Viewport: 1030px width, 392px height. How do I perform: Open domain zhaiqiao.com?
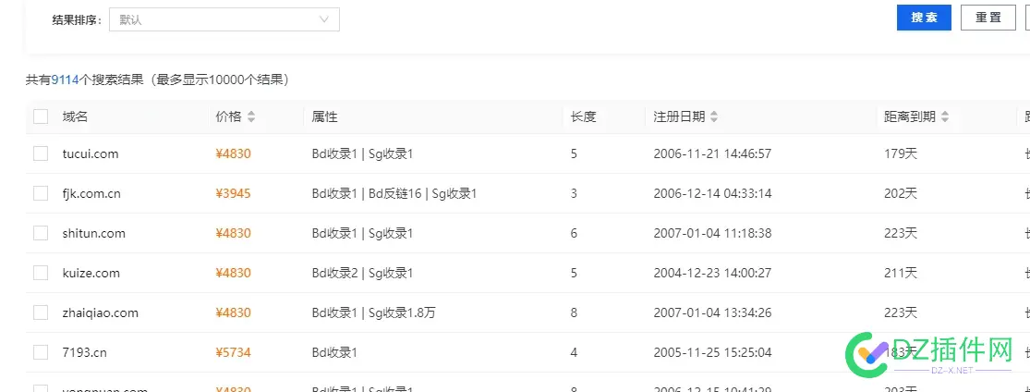tap(101, 312)
